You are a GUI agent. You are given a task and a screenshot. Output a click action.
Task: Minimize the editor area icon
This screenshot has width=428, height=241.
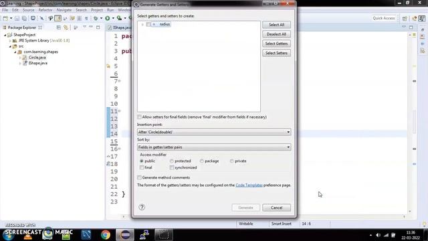click(x=404, y=27)
